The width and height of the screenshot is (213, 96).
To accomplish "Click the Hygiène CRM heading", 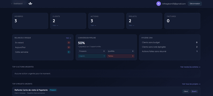I will point(147,38).
